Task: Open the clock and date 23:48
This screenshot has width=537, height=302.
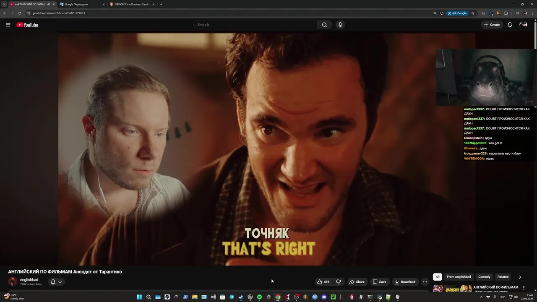Action: pyautogui.click(x=527, y=297)
